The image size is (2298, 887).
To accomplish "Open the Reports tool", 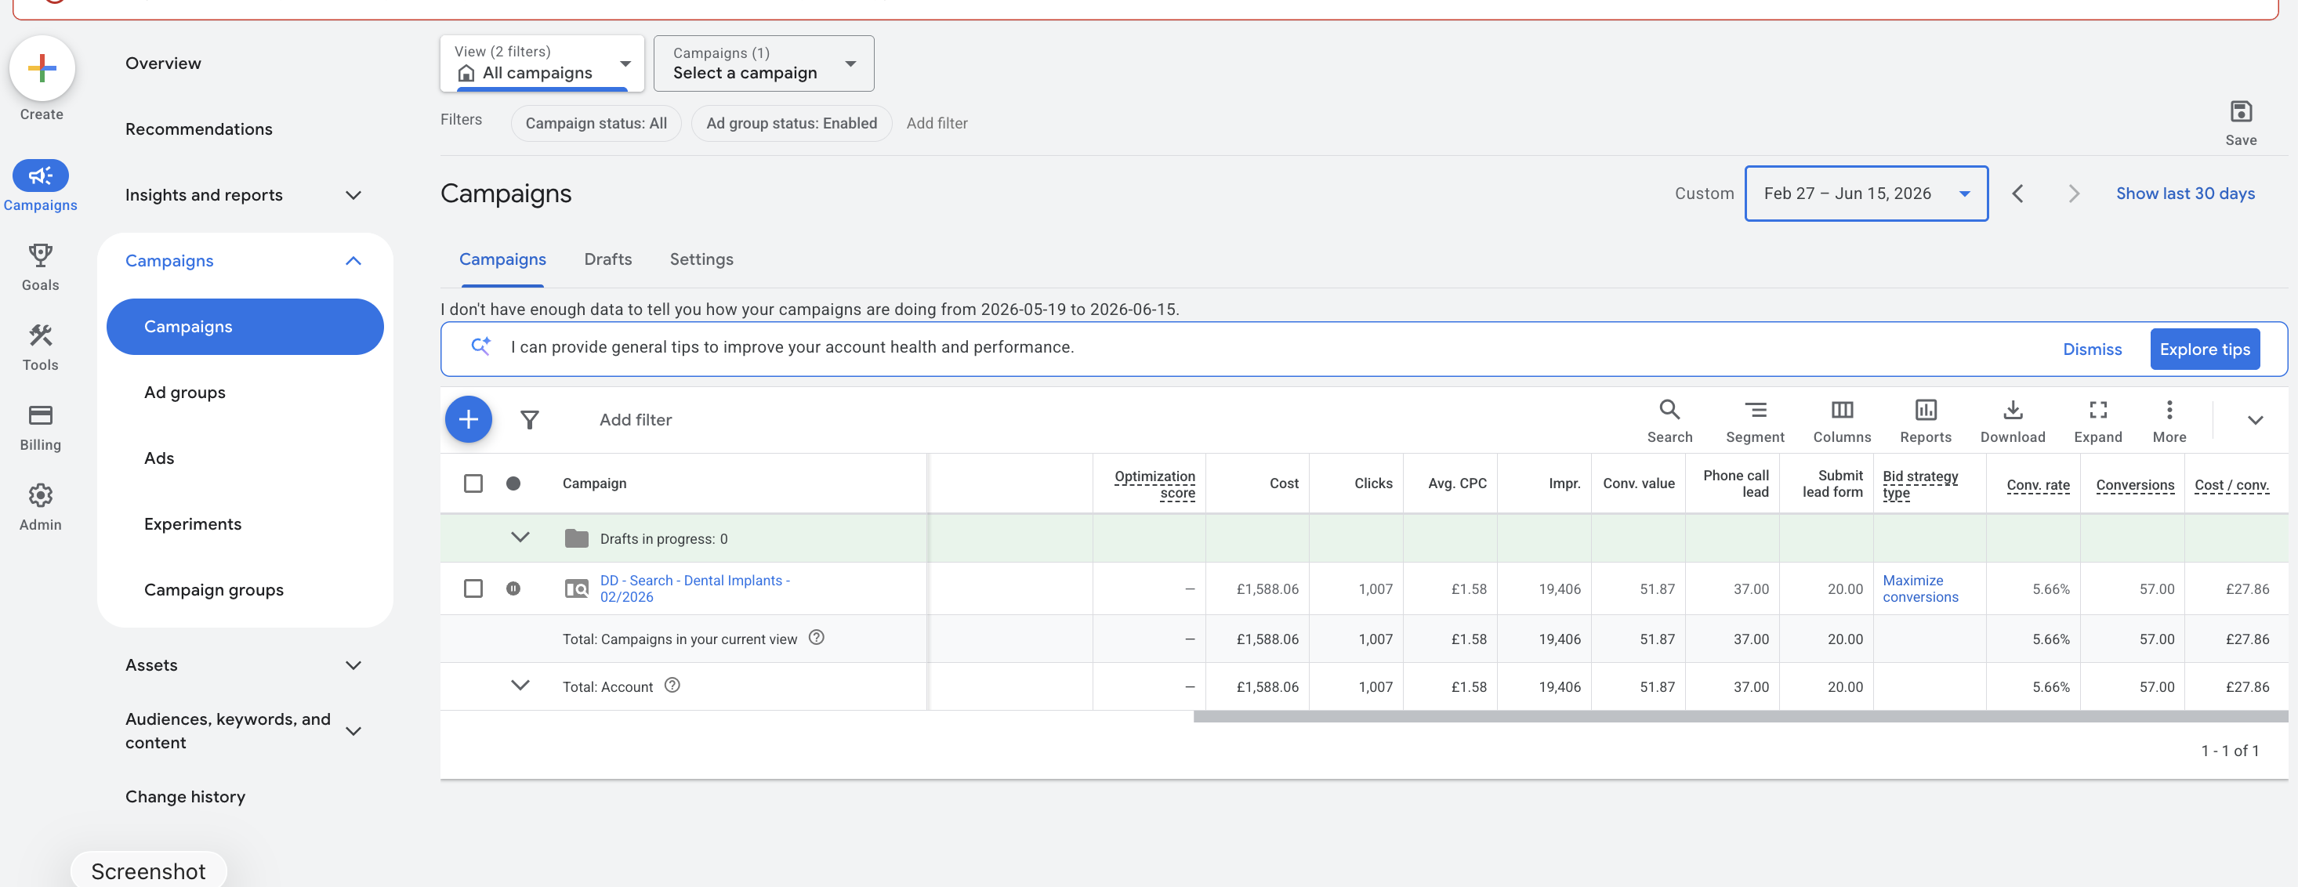I will tap(1925, 421).
